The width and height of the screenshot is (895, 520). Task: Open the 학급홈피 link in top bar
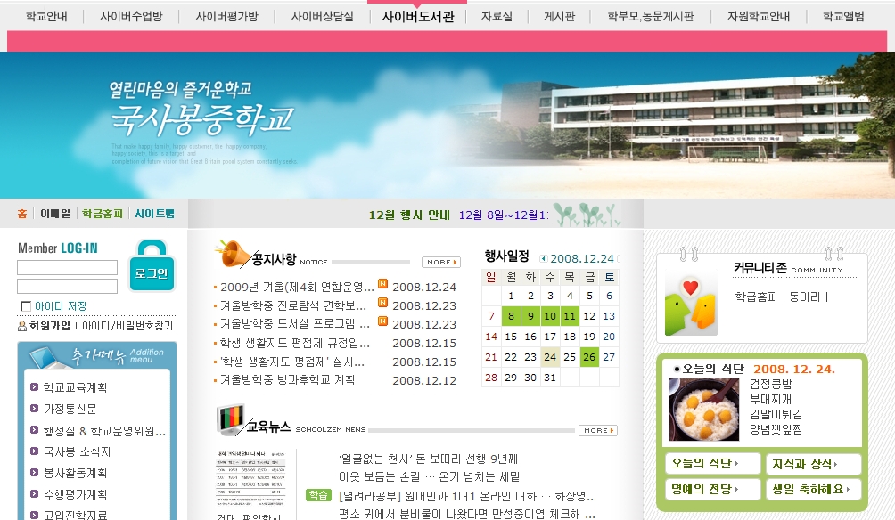(x=102, y=214)
